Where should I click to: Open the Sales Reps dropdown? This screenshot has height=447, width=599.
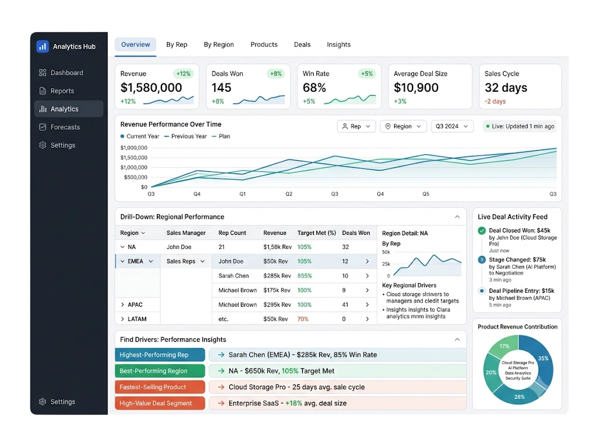click(185, 262)
